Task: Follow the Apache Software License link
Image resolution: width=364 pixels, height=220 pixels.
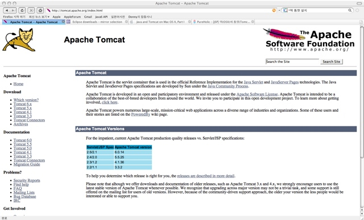Action: [257, 94]
